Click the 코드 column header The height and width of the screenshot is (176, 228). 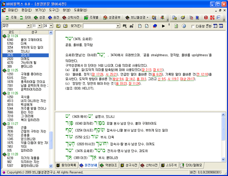[11, 32]
